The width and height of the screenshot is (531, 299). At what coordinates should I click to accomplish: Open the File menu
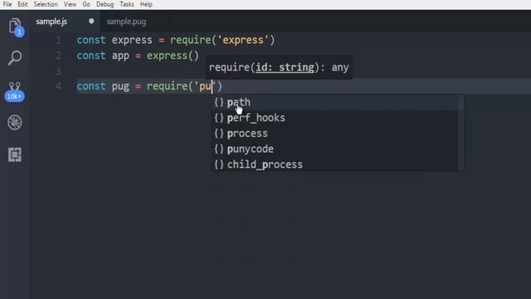[7, 4]
